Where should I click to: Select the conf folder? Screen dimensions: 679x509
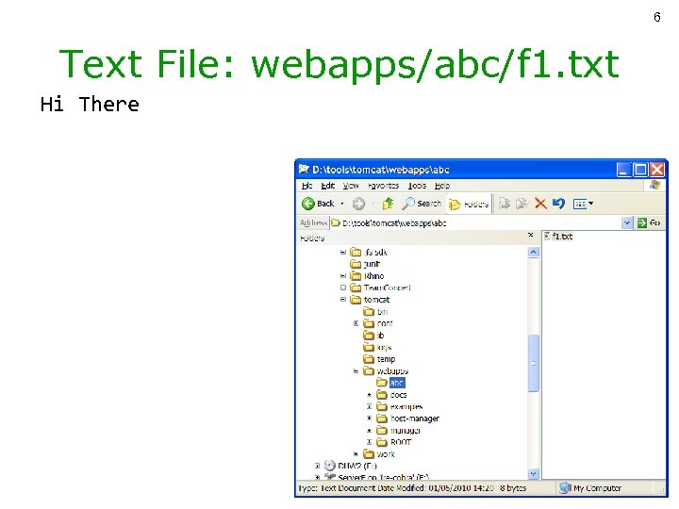(378, 323)
